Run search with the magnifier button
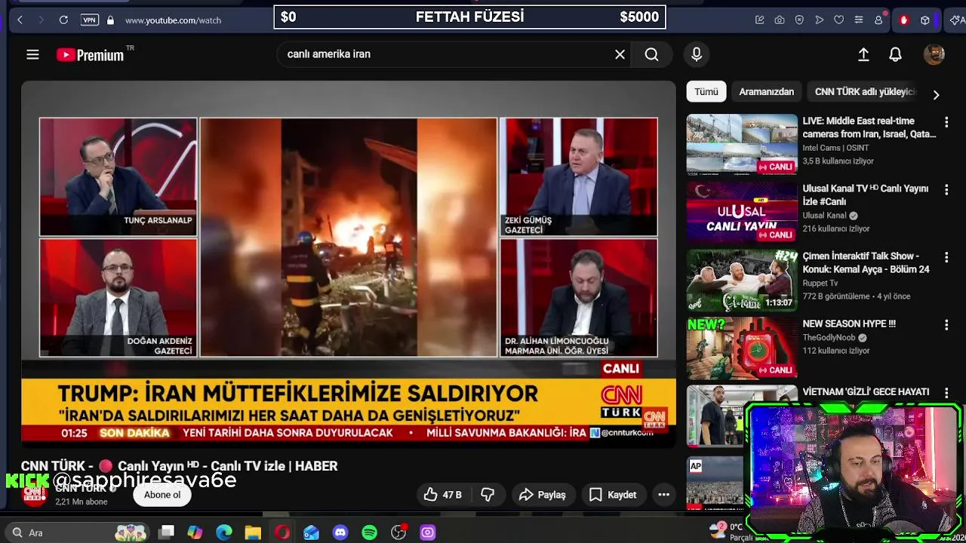 point(651,54)
